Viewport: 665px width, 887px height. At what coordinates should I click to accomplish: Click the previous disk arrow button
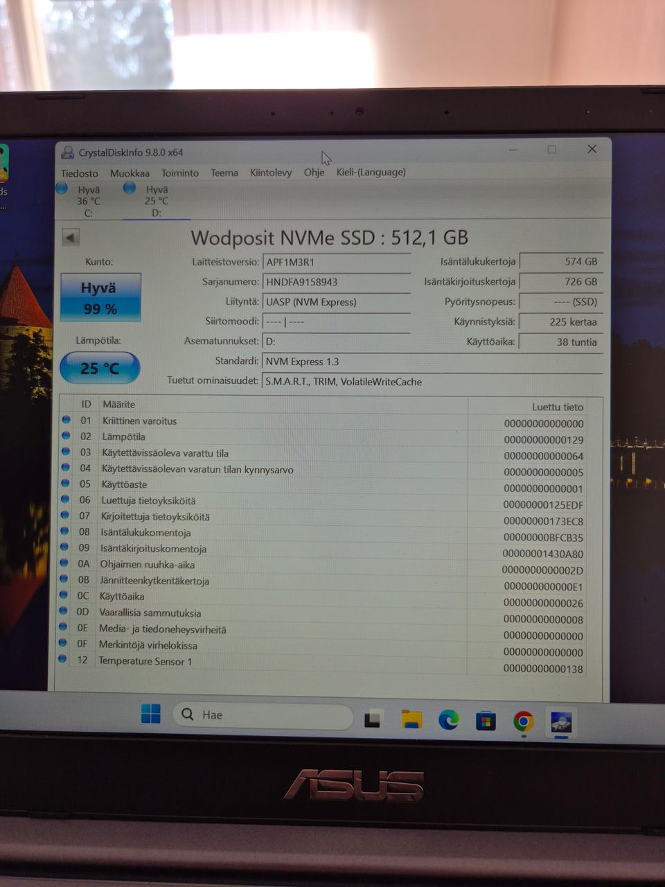[70, 238]
